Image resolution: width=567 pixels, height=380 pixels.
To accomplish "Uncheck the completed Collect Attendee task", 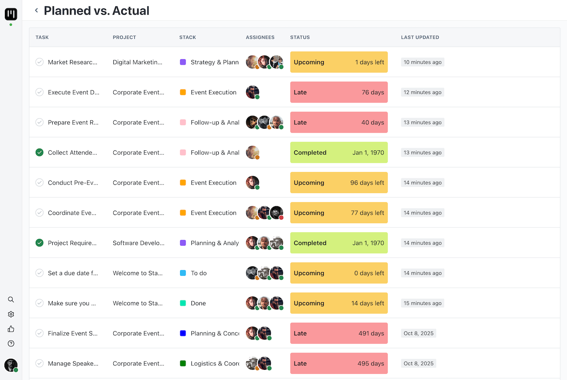I will coord(39,153).
